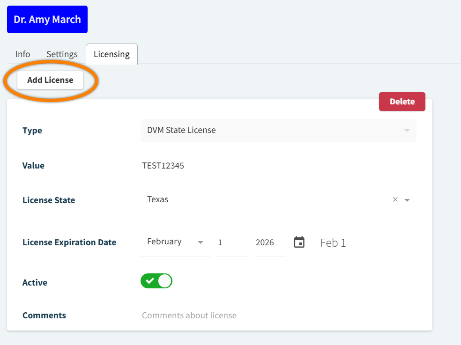Switch to the Info tab

click(22, 54)
